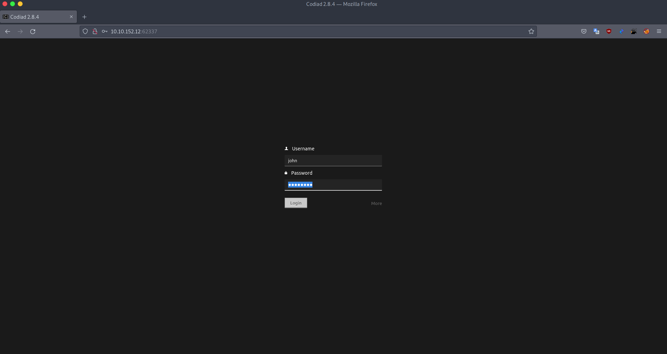
Task: Open the uBlock Origin extension icon
Action: point(609,32)
